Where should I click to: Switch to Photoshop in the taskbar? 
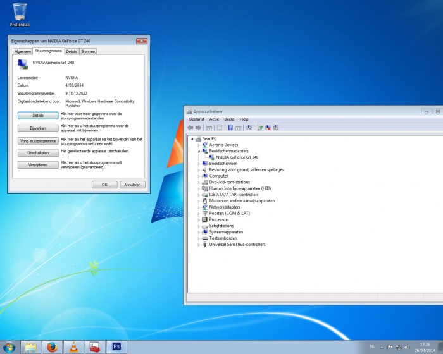click(x=116, y=347)
